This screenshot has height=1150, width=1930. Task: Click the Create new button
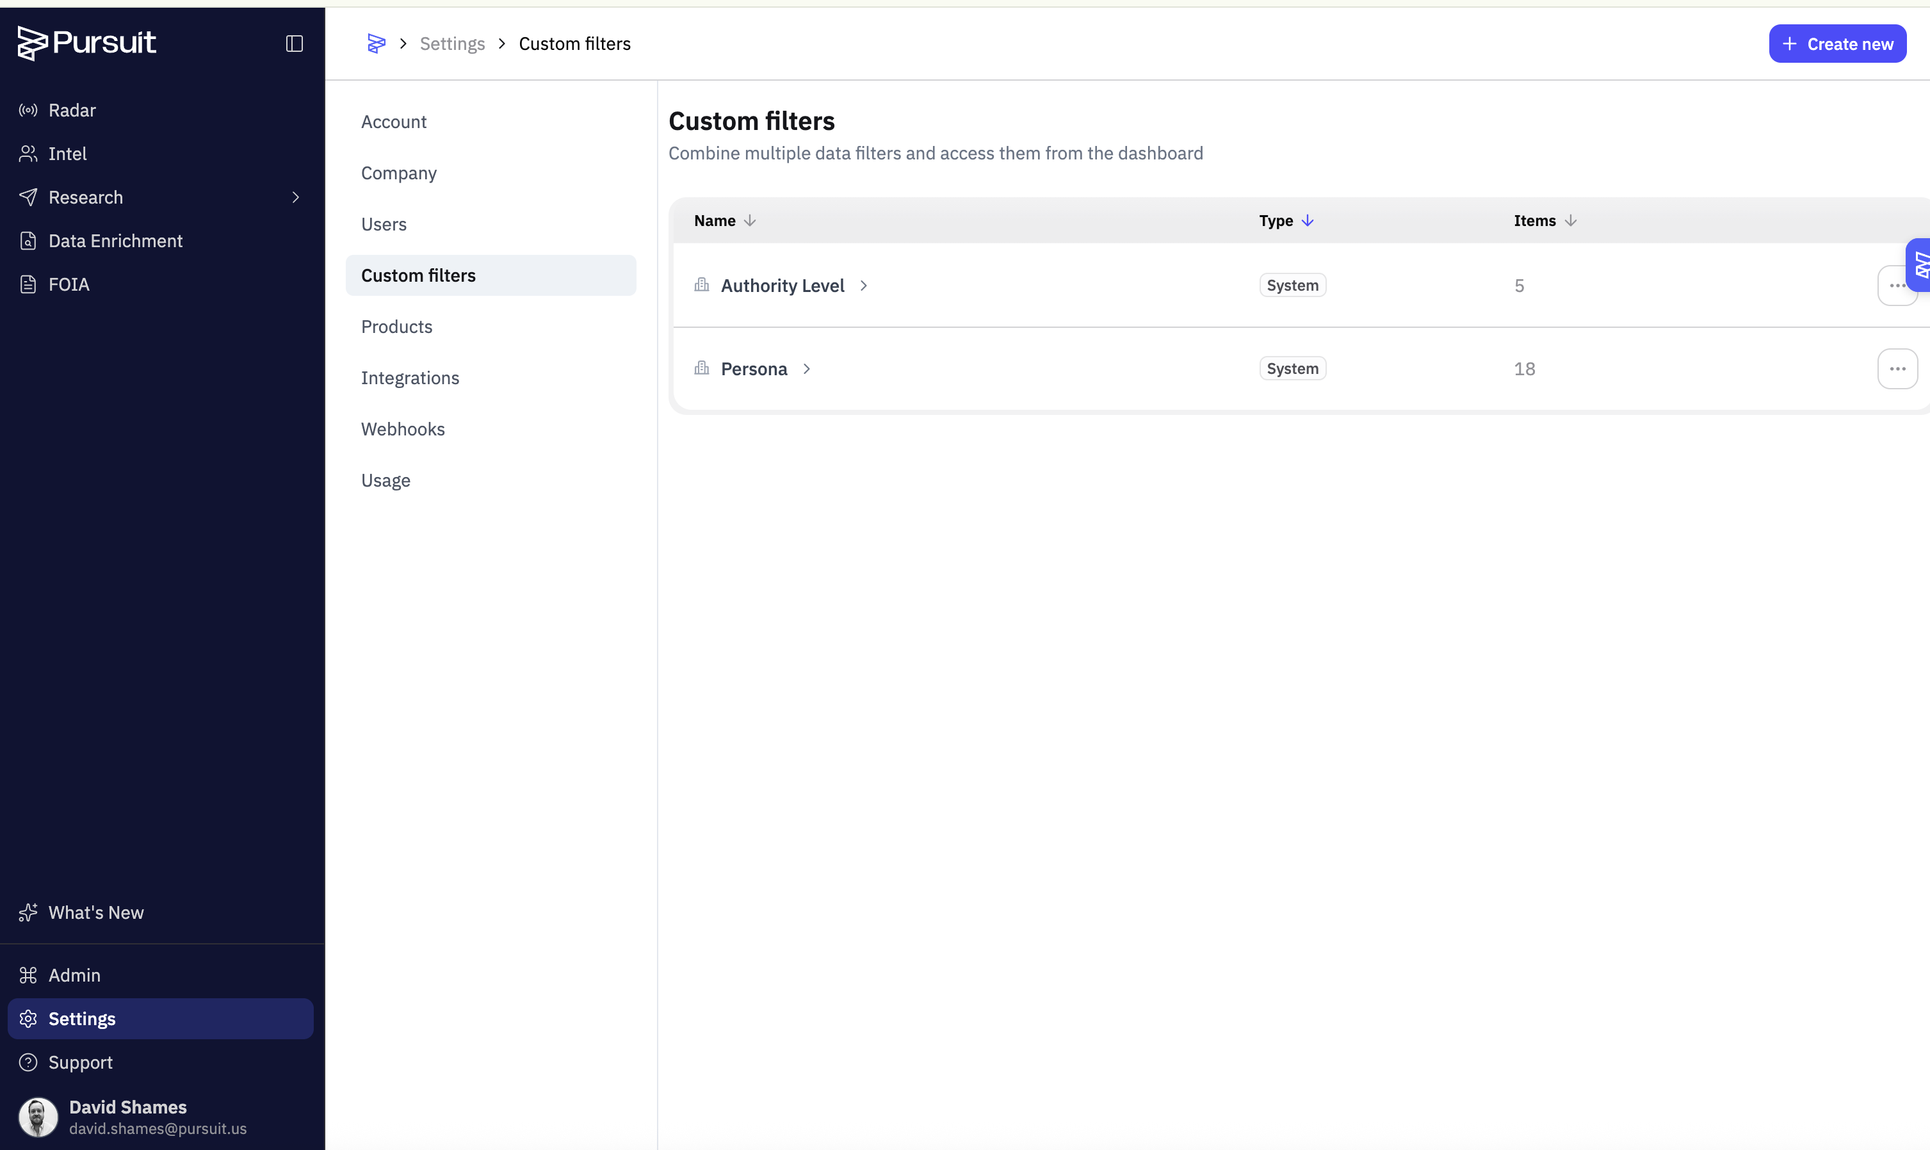pos(1837,44)
